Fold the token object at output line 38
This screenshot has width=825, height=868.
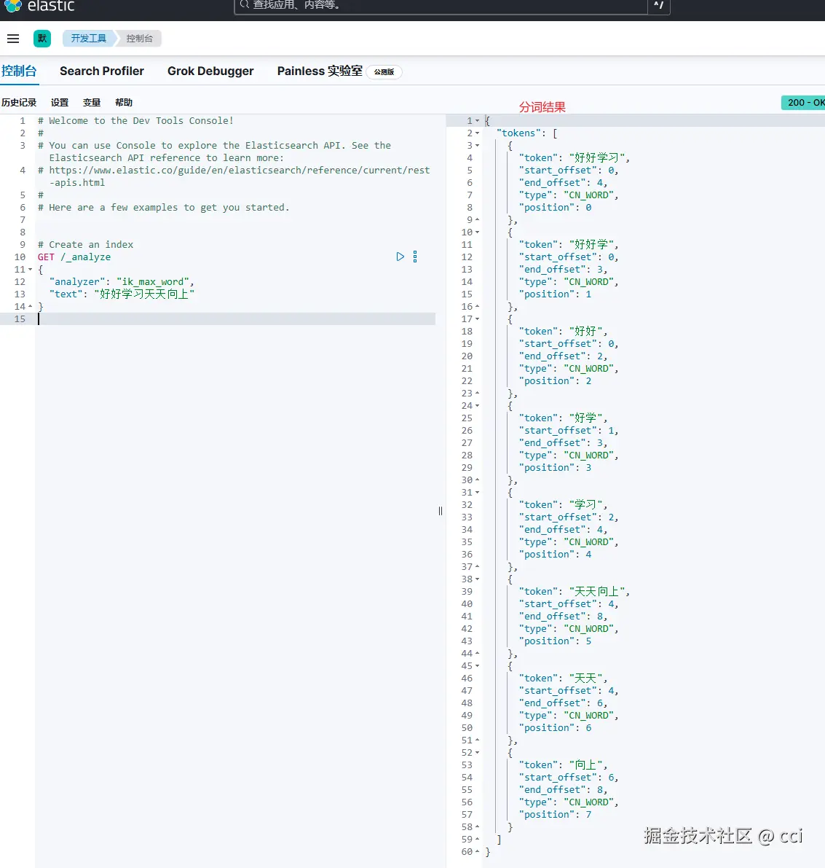point(478,579)
